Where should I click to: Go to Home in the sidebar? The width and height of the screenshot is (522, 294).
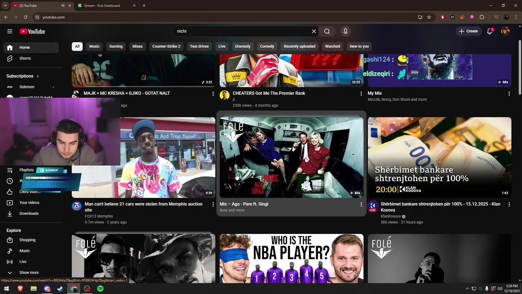coord(31,47)
